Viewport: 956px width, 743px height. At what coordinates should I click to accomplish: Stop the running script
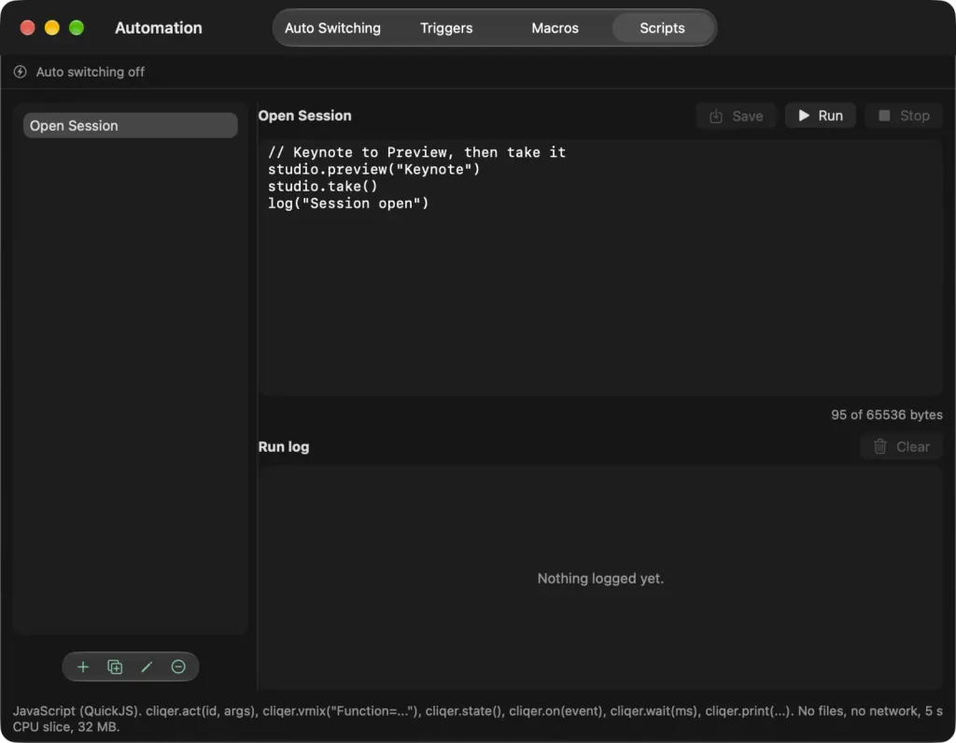[x=904, y=116]
